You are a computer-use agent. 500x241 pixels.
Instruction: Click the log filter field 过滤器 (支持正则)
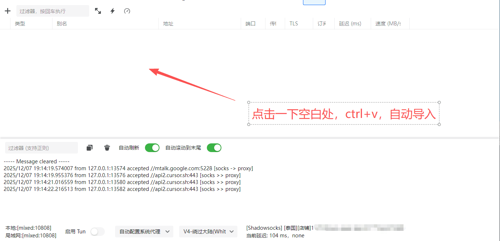41,148
